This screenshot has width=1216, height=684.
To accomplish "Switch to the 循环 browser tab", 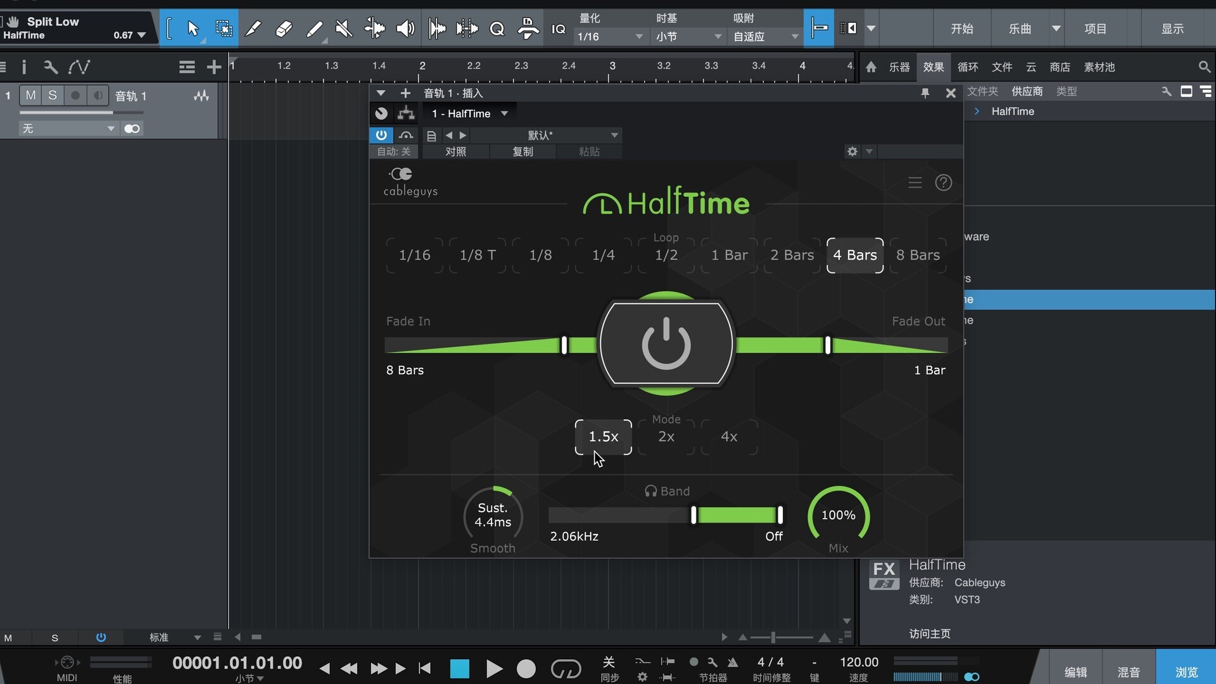I will click(968, 66).
